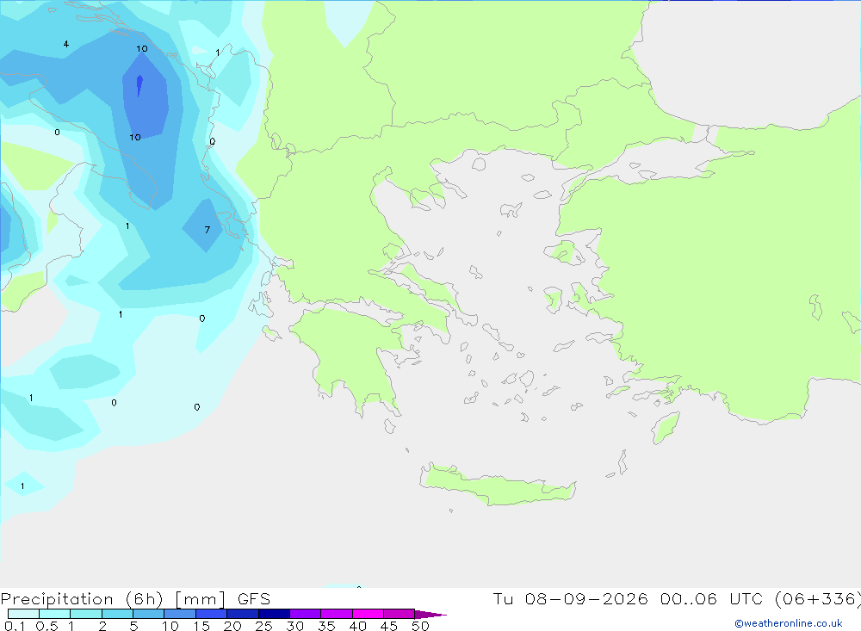
Task: Click the legend label '40'
Action: point(357,626)
